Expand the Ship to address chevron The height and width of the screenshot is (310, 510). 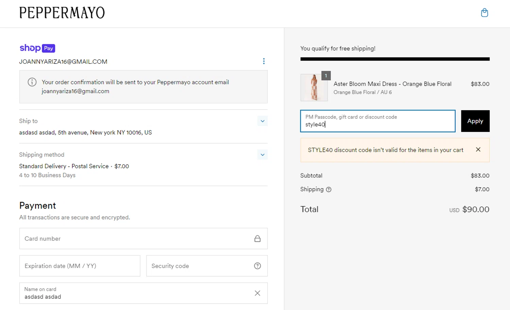(x=262, y=121)
